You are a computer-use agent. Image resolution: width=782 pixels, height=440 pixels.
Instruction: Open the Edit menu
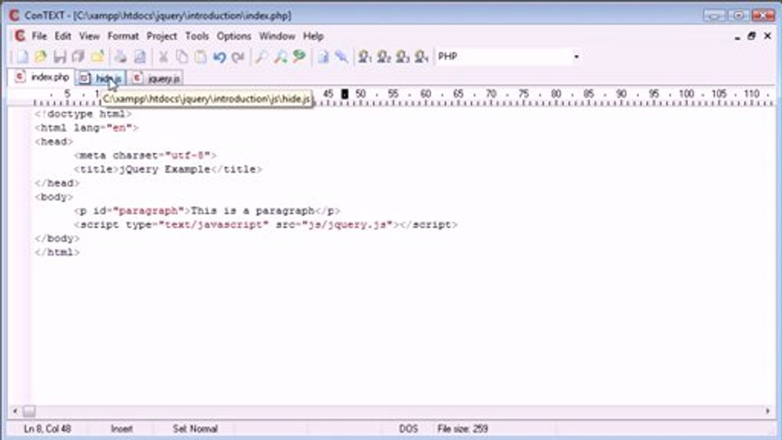pyautogui.click(x=63, y=36)
